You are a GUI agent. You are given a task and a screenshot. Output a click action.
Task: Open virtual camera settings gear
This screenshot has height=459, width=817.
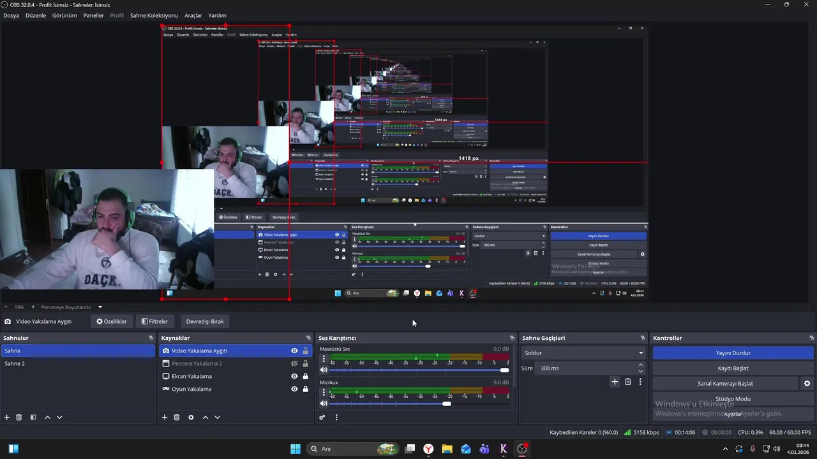[x=807, y=384]
